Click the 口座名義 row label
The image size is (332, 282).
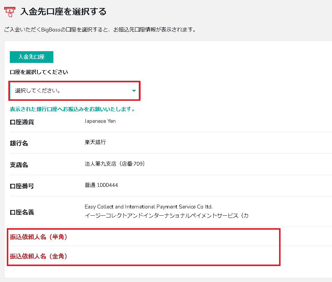point(22,212)
